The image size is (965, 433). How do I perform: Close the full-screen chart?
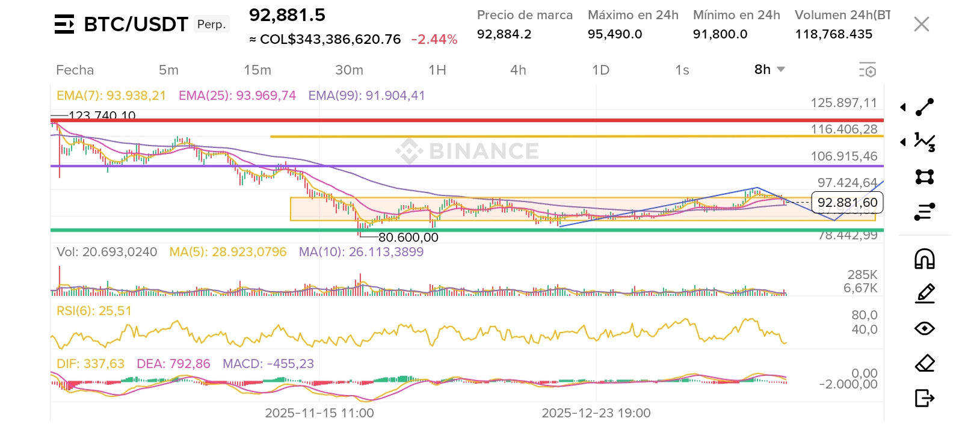click(921, 24)
